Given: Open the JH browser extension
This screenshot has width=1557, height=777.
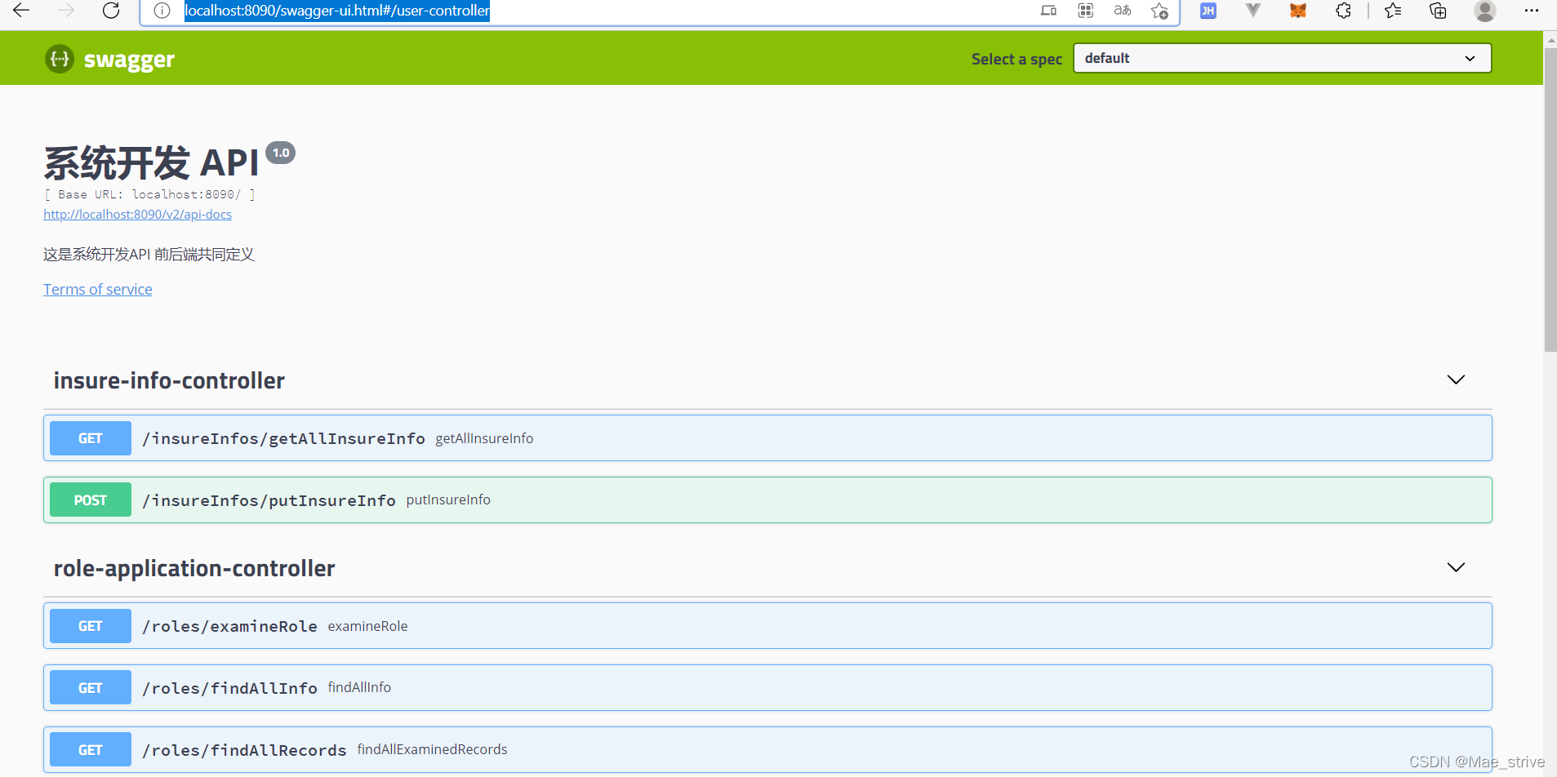Looking at the screenshot, I should click(x=1208, y=11).
